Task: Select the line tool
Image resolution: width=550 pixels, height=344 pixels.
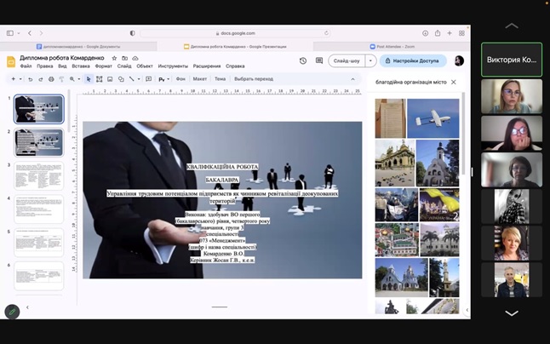Action: point(131,79)
